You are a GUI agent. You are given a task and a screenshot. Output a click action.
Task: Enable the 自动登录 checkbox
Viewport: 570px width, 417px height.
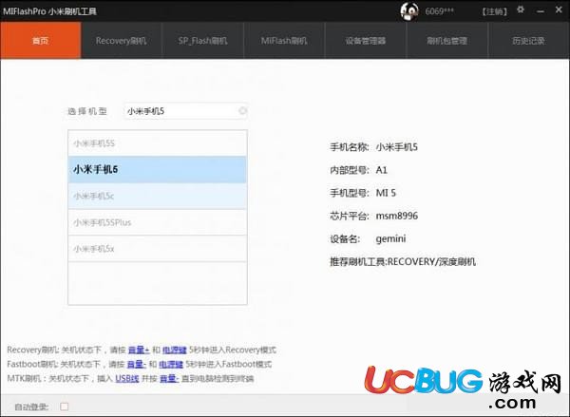[x=64, y=407]
